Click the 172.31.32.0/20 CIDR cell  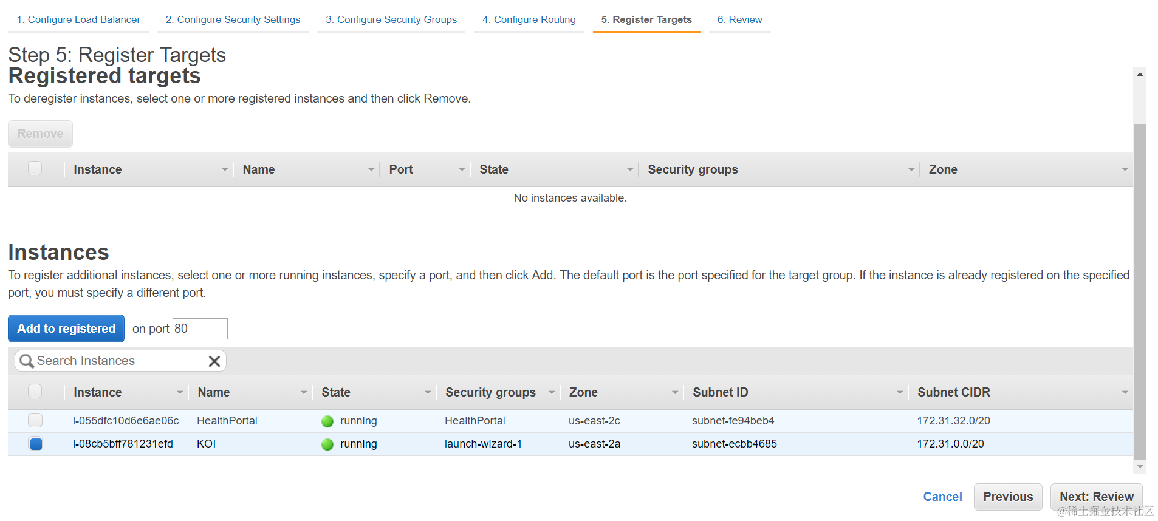click(x=953, y=421)
